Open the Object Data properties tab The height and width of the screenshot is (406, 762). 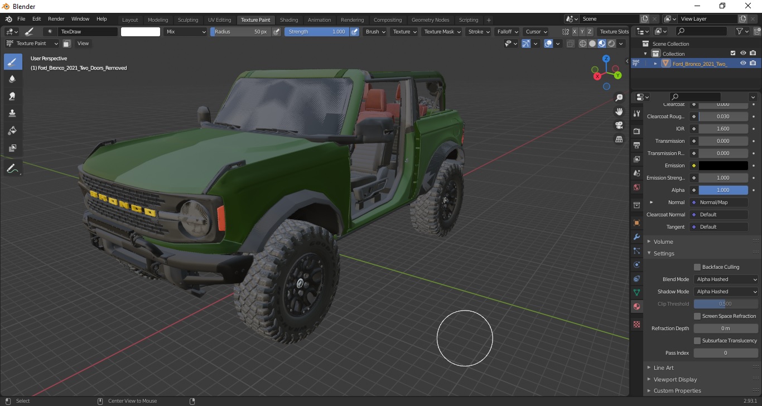click(x=636, y=292)
